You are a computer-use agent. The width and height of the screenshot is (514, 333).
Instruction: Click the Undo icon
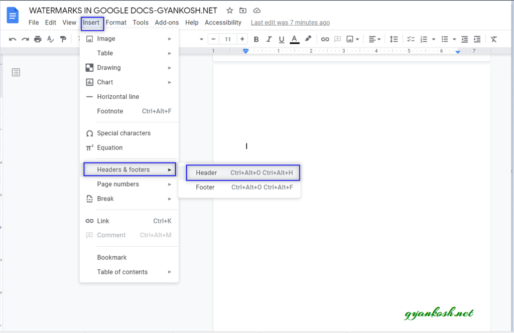13,39
